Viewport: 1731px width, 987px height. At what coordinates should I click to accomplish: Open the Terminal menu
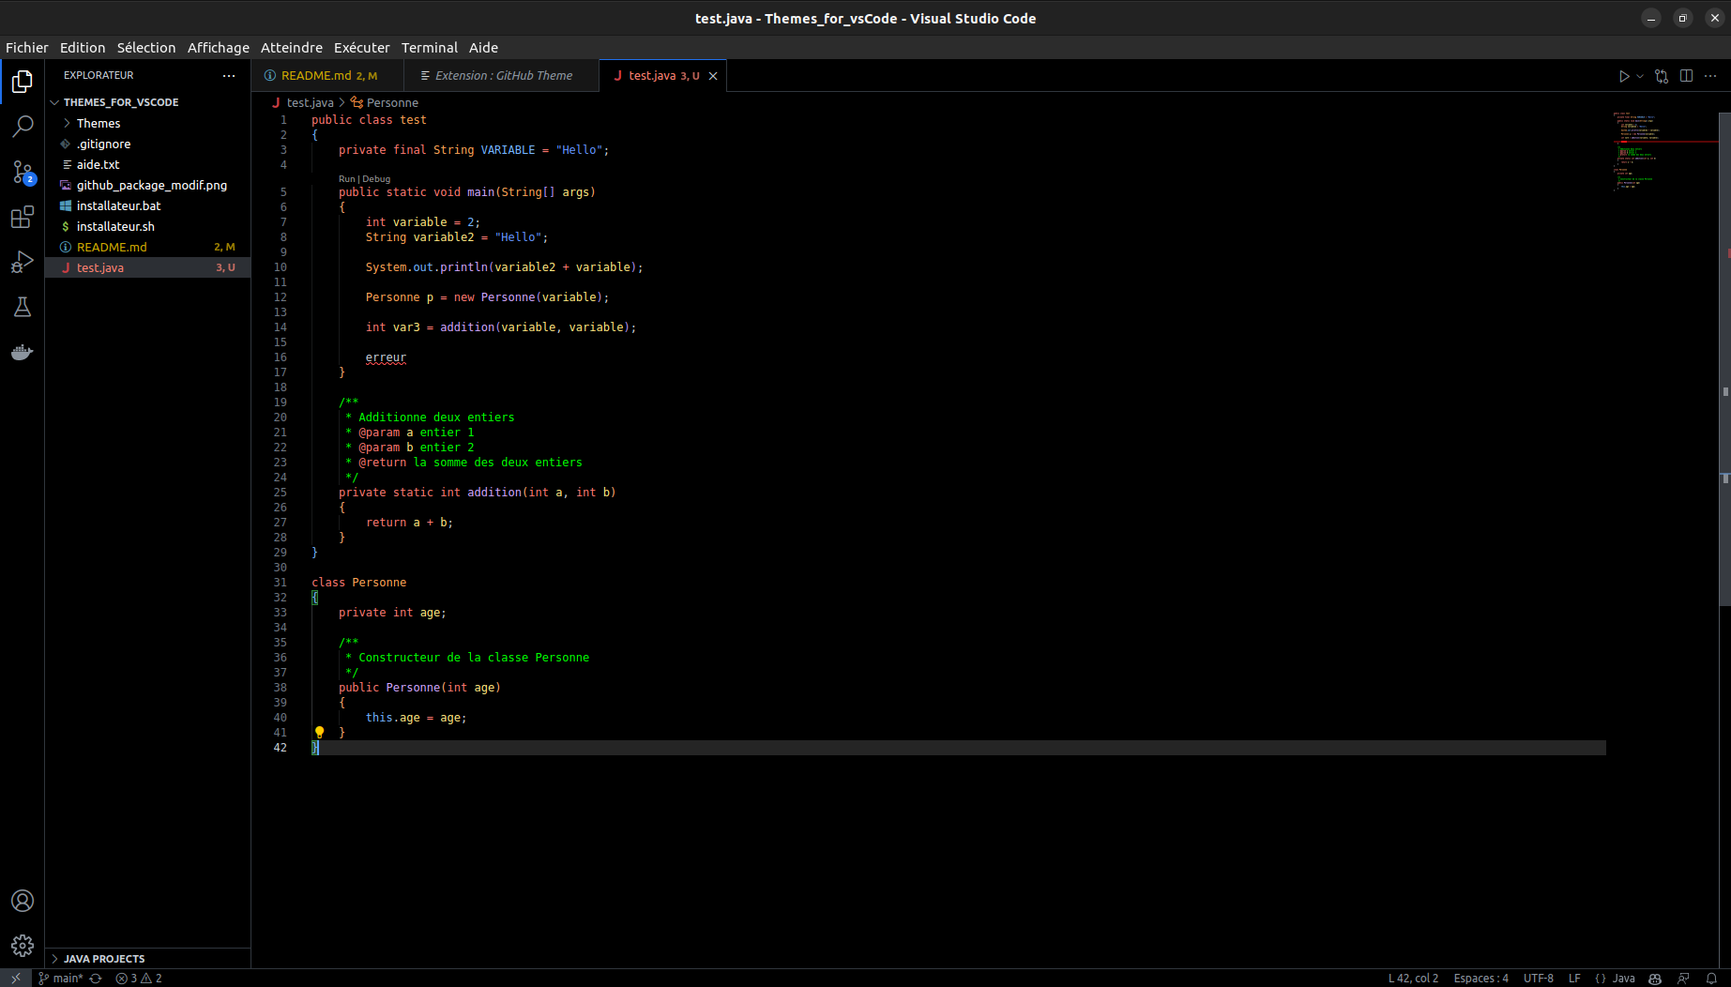coord(429,48)
